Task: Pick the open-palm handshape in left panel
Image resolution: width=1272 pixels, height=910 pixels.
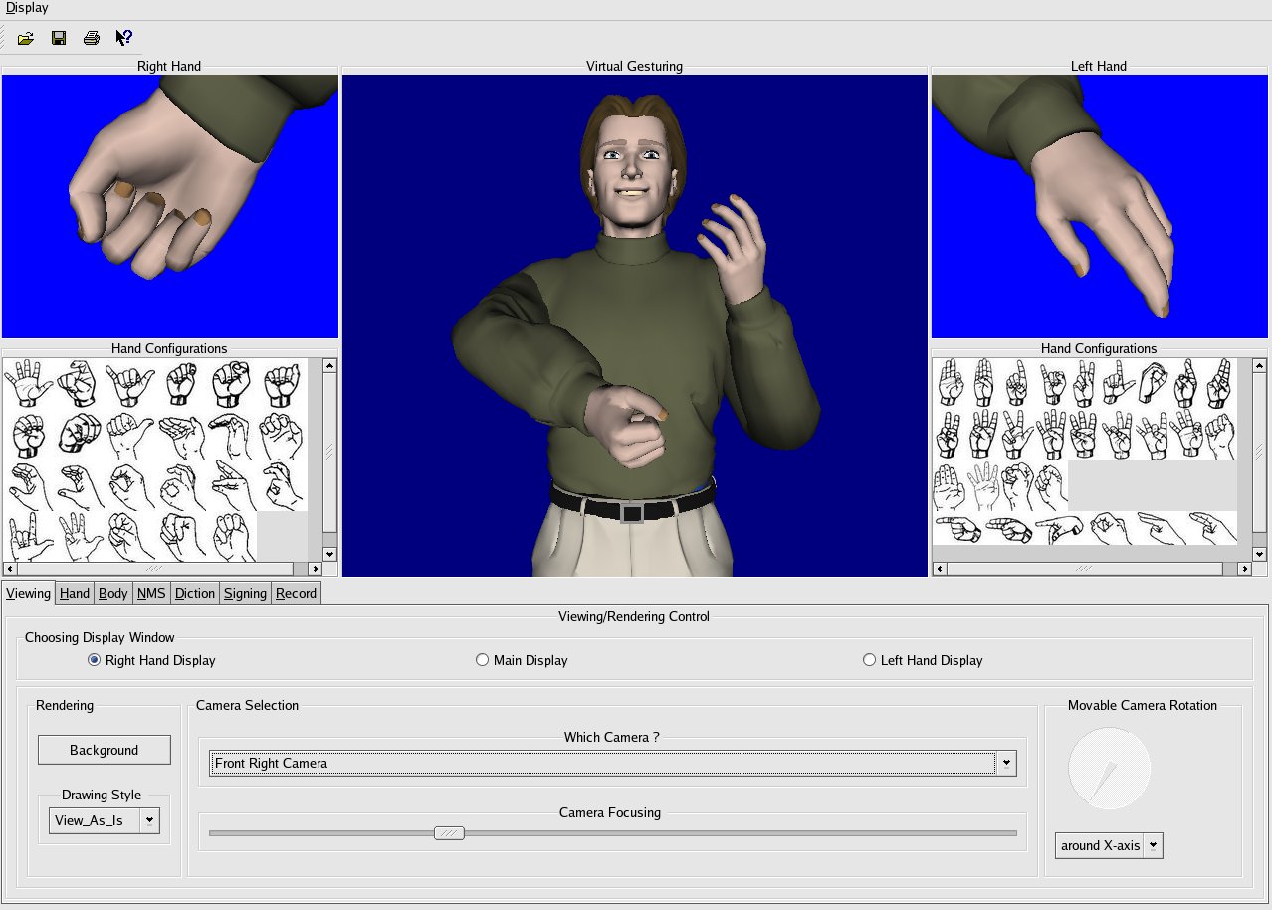Action: coord(29,383)
